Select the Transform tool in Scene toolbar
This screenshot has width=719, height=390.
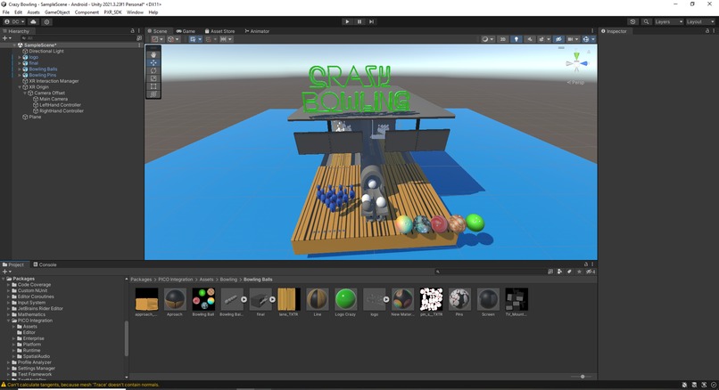pyautogui.click(x=153, y=93)
